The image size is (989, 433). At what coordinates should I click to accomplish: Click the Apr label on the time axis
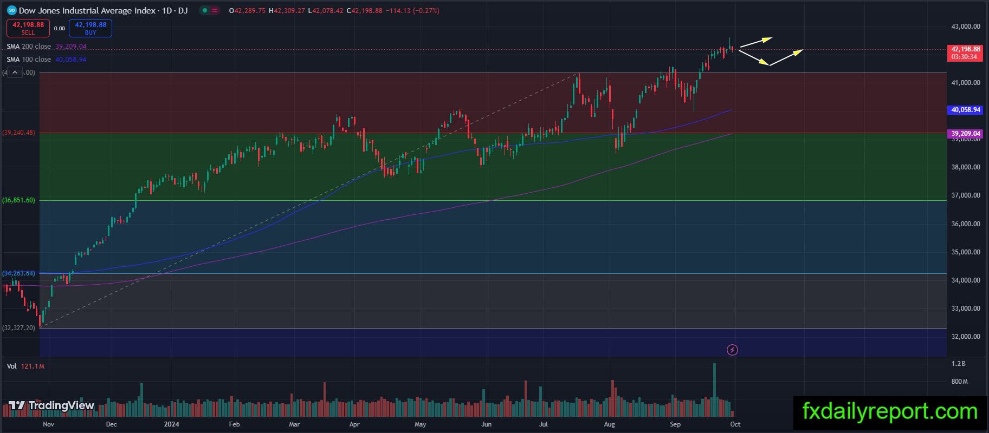354,424
